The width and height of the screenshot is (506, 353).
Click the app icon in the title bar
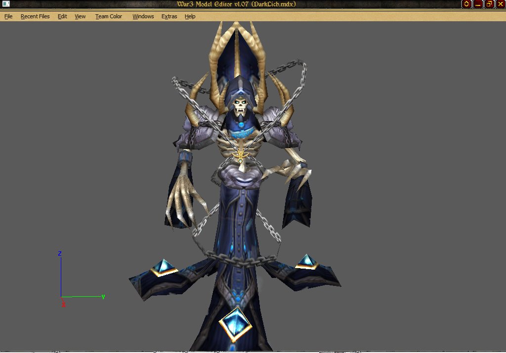(x=6, y=4)
